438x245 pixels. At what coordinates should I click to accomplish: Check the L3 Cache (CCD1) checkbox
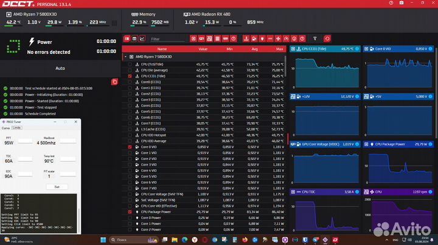[x=130, y=129]
